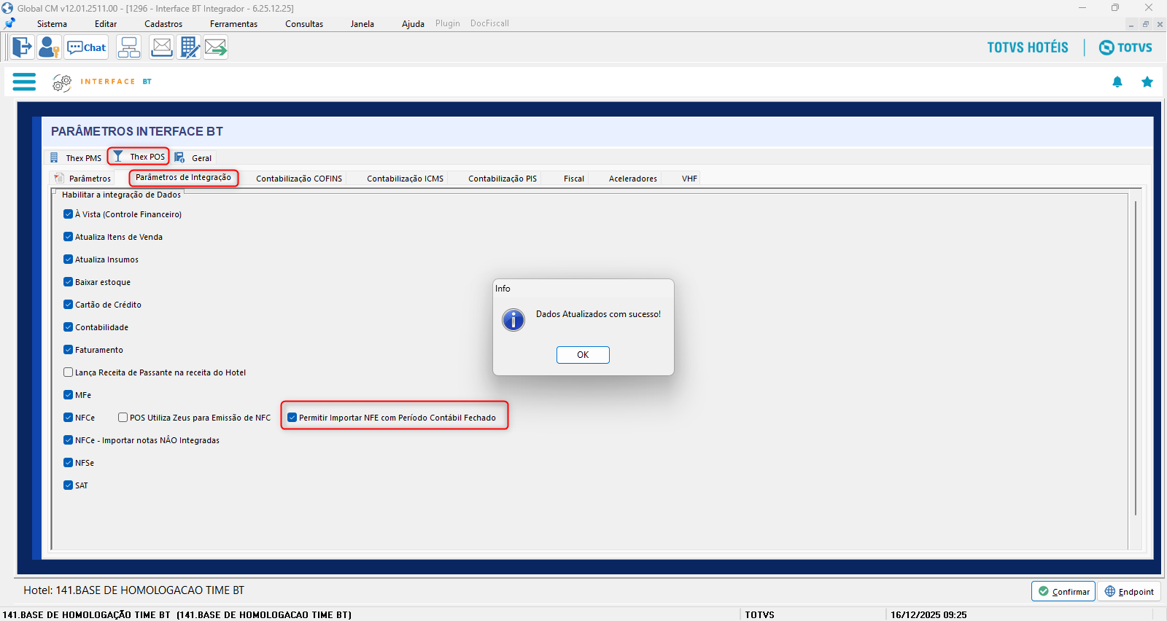Open Contabilização ICMS tab
Screen dimensions: 1167x621
click(x=405, y=179)
